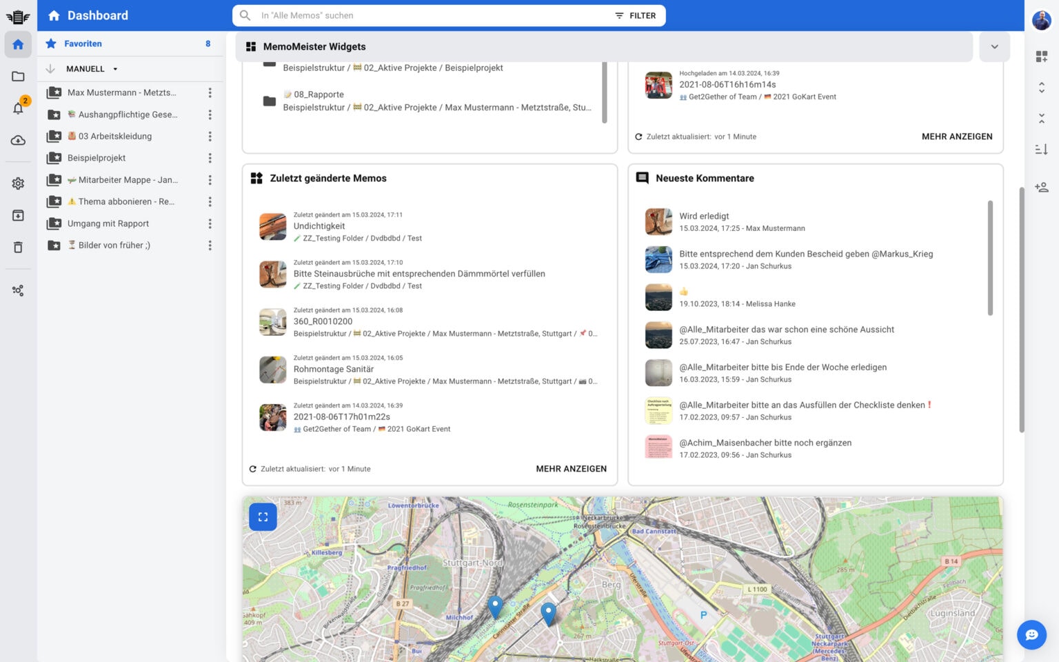Open the MemoMeister logo at top left
This screenshot has width=1059, height=662.
click(18, 15)
